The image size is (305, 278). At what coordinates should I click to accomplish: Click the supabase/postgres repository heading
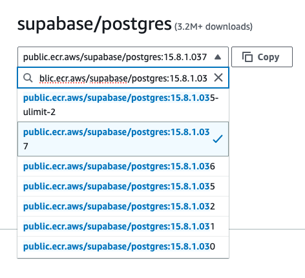[94, 24]
